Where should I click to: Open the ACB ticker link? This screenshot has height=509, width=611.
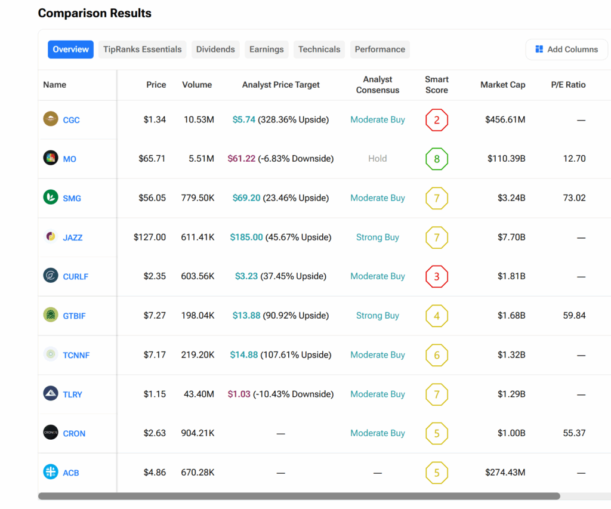[x=71, y=473]
